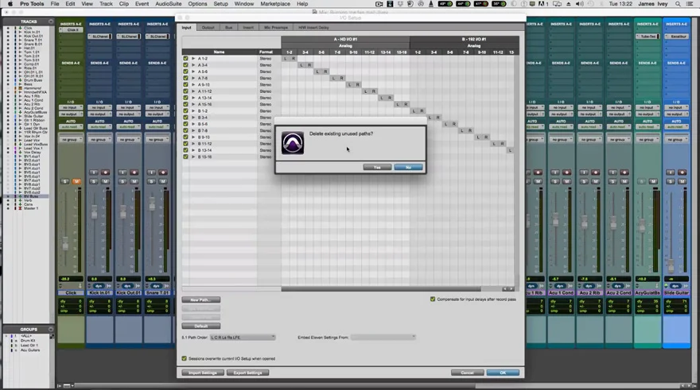This screenshot has width=700, height=390.
Task: Click Export Settings button
Action: point(247,373)
